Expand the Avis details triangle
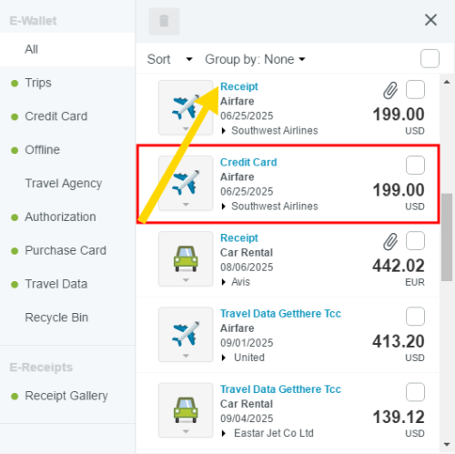This screenshot has width=455, height=454. click(224, 282)
